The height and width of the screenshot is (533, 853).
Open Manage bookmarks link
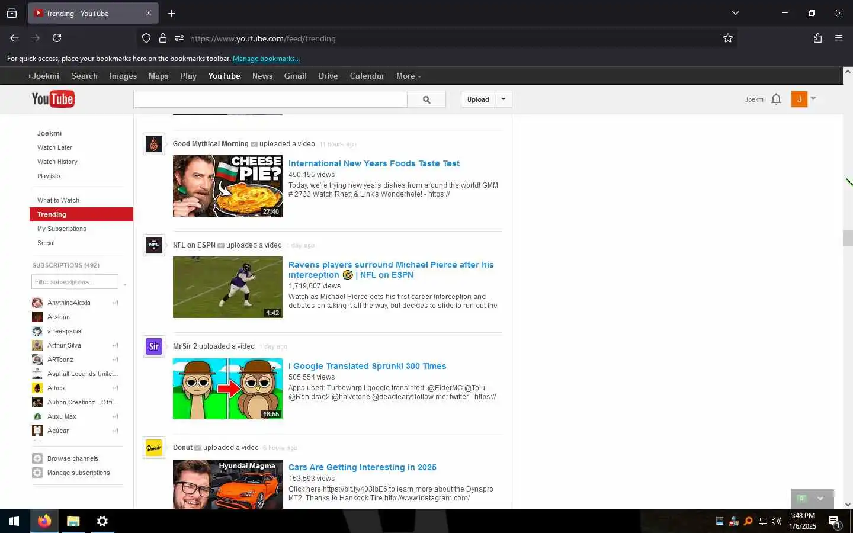point(266,59)
